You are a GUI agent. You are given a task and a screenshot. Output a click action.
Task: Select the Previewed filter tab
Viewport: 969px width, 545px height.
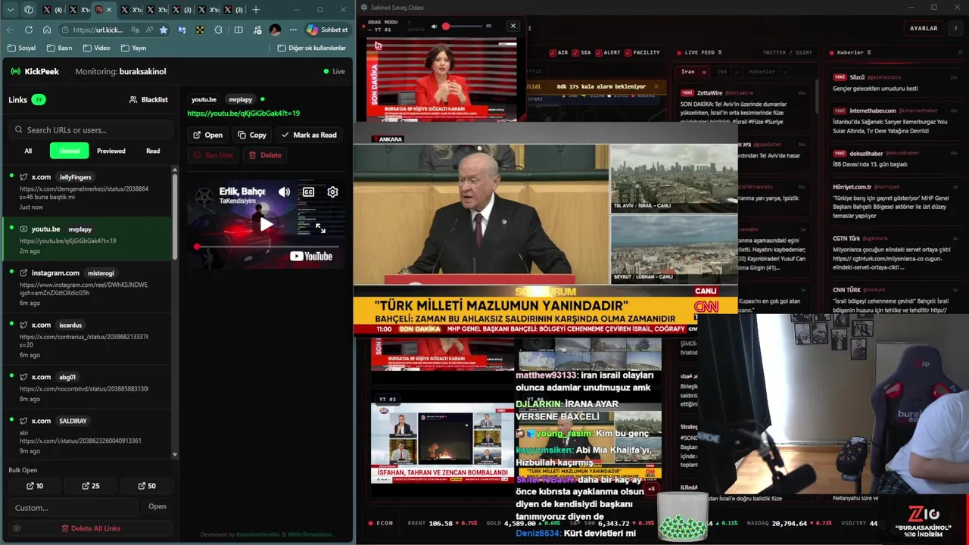(x=111, y=151)
